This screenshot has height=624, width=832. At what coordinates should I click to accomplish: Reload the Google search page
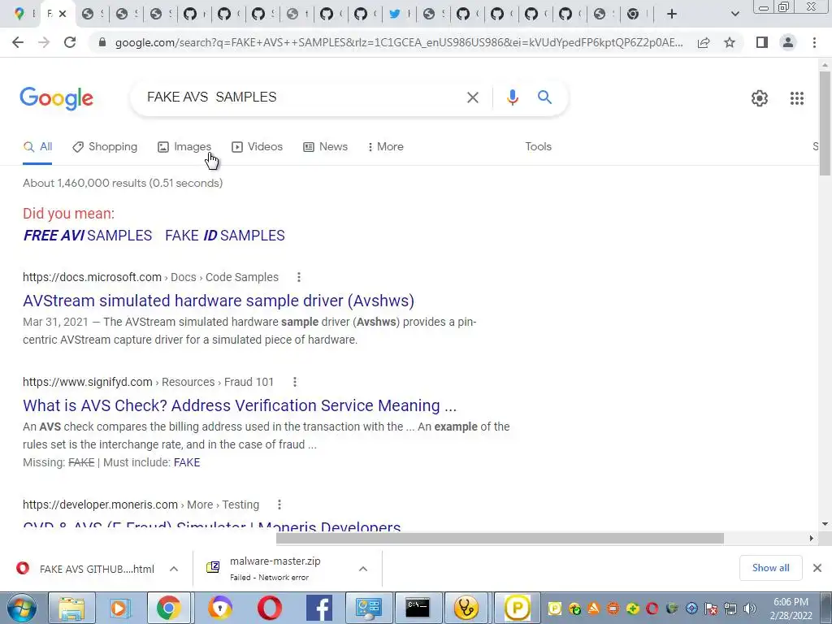pyautogui.click(x=70, y=42)
